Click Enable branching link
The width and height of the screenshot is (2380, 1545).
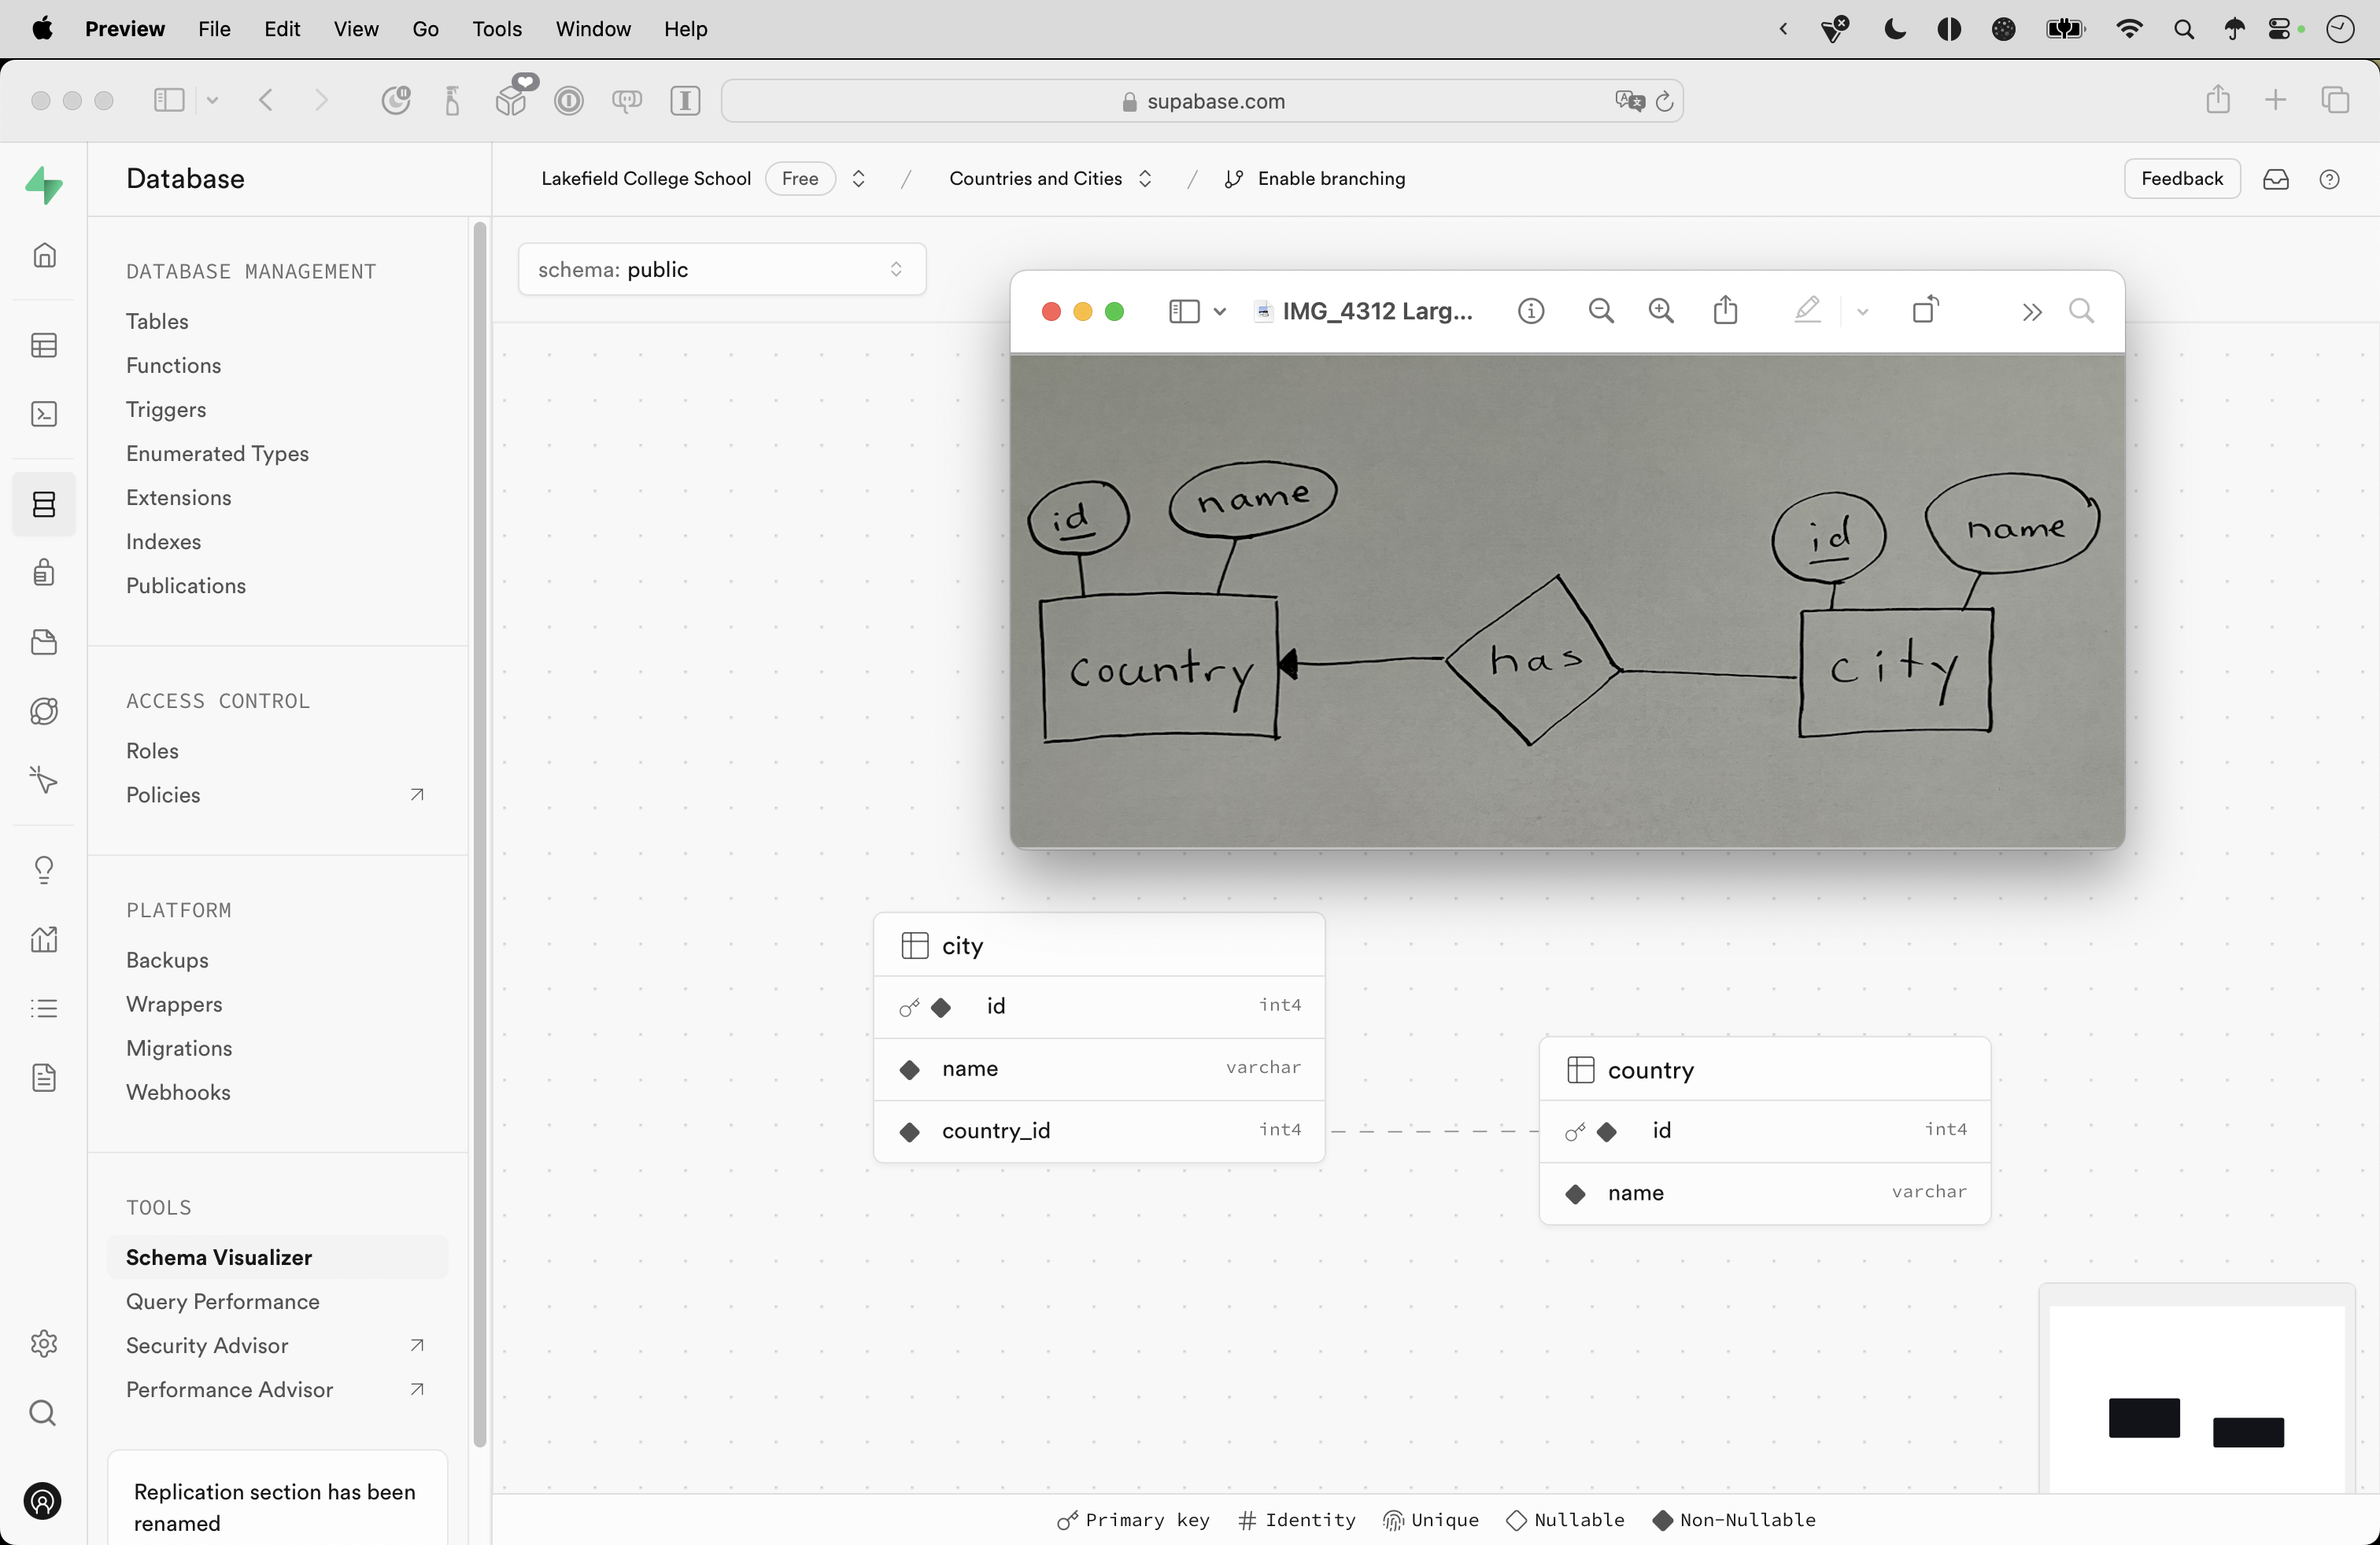click(x=1330, y=179)
